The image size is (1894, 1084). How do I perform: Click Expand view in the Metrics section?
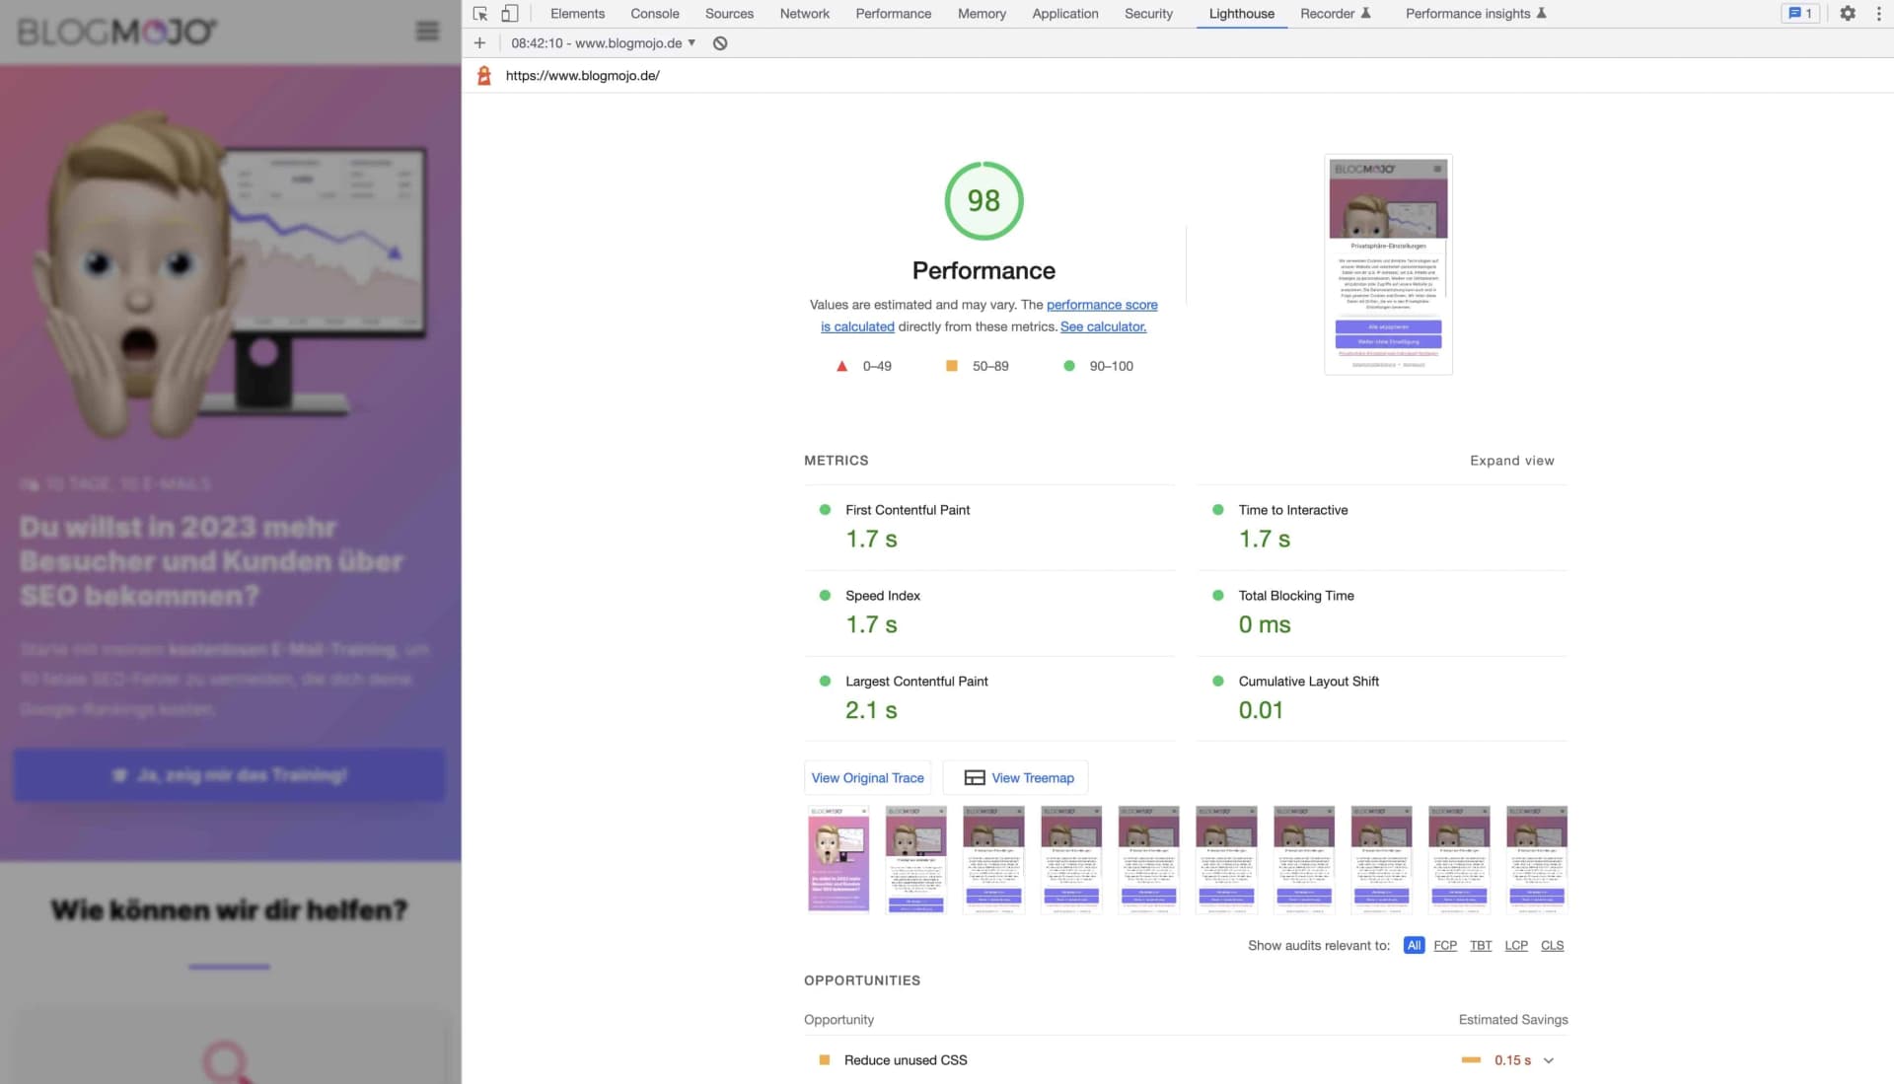[x=1511, y=461]
